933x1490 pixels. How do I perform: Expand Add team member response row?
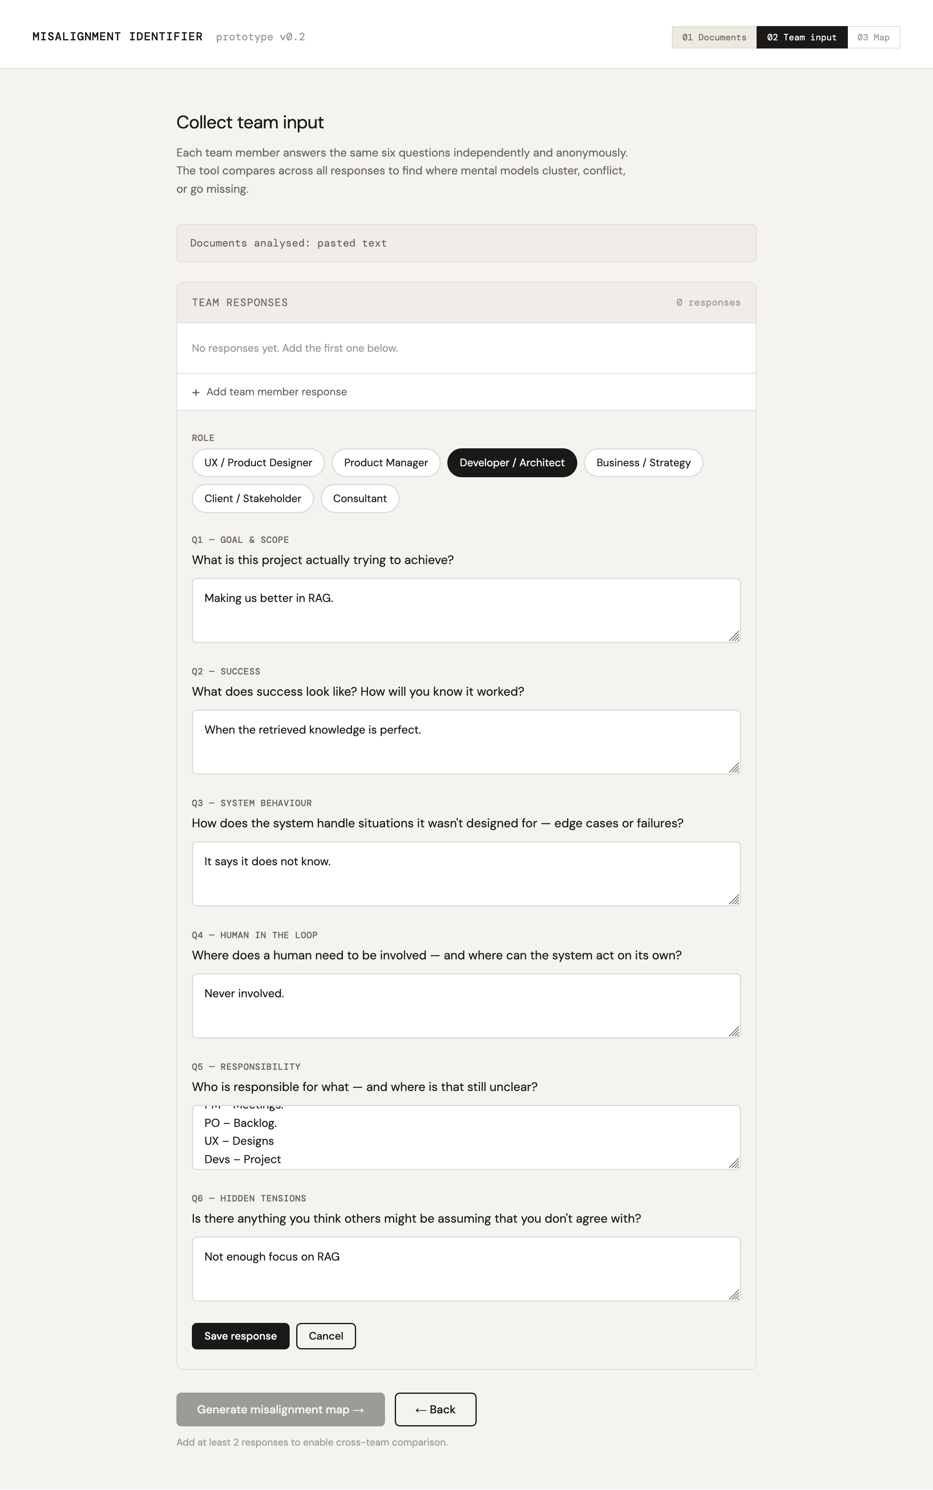[466, 392]
